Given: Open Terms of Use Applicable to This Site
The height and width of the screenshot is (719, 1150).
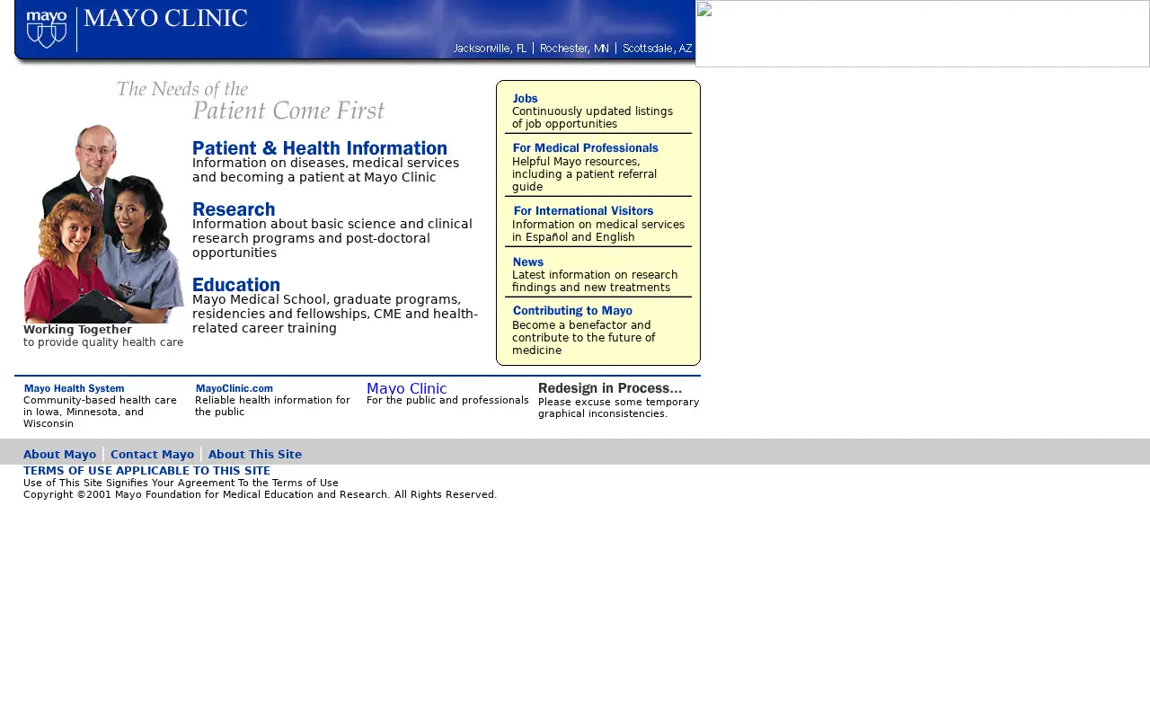Looking at the screenshot, I should pyautogui.click(x=146, y=471).
